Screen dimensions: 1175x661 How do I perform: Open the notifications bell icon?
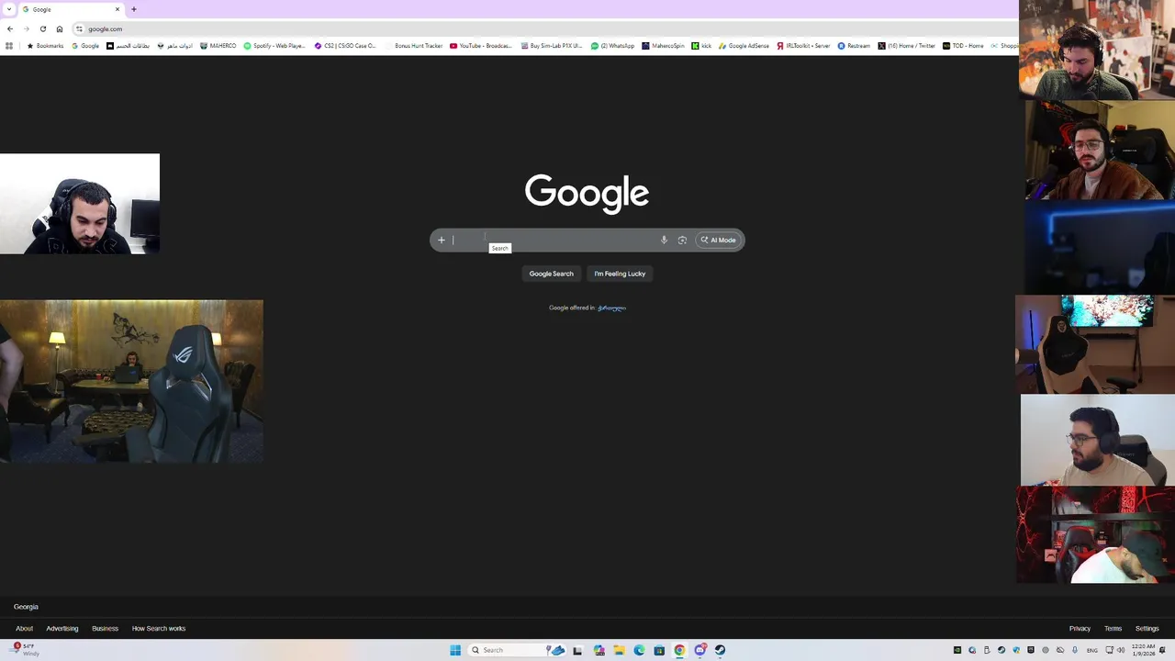(x=1162, y=650)
